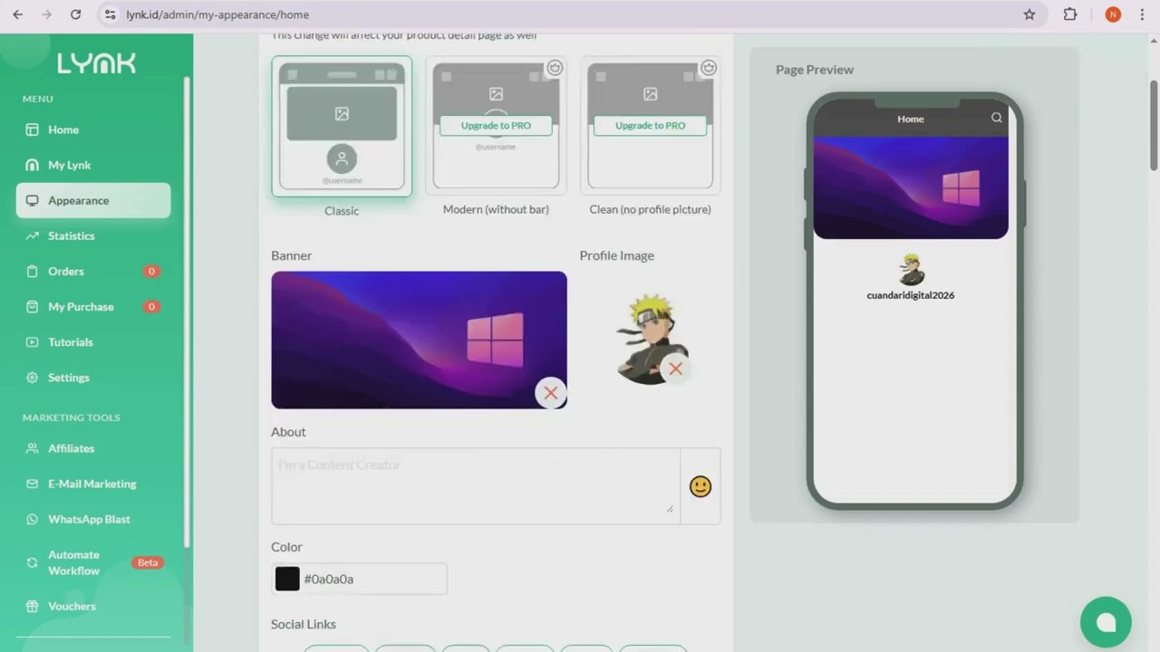Click the Affiliates people icon
The width and height of the screenshot is (1160, 652).
(33, 448)
